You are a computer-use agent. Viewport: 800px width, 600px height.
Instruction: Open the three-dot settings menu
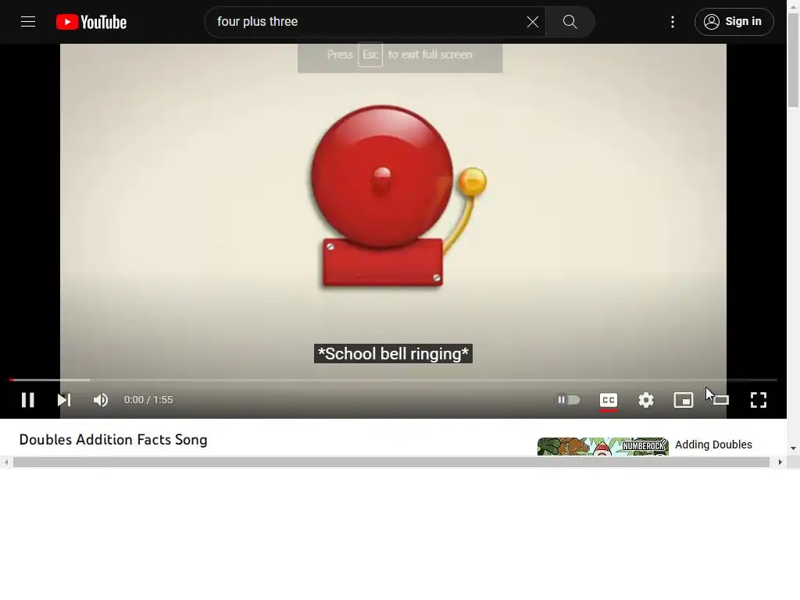pos(673,22)
